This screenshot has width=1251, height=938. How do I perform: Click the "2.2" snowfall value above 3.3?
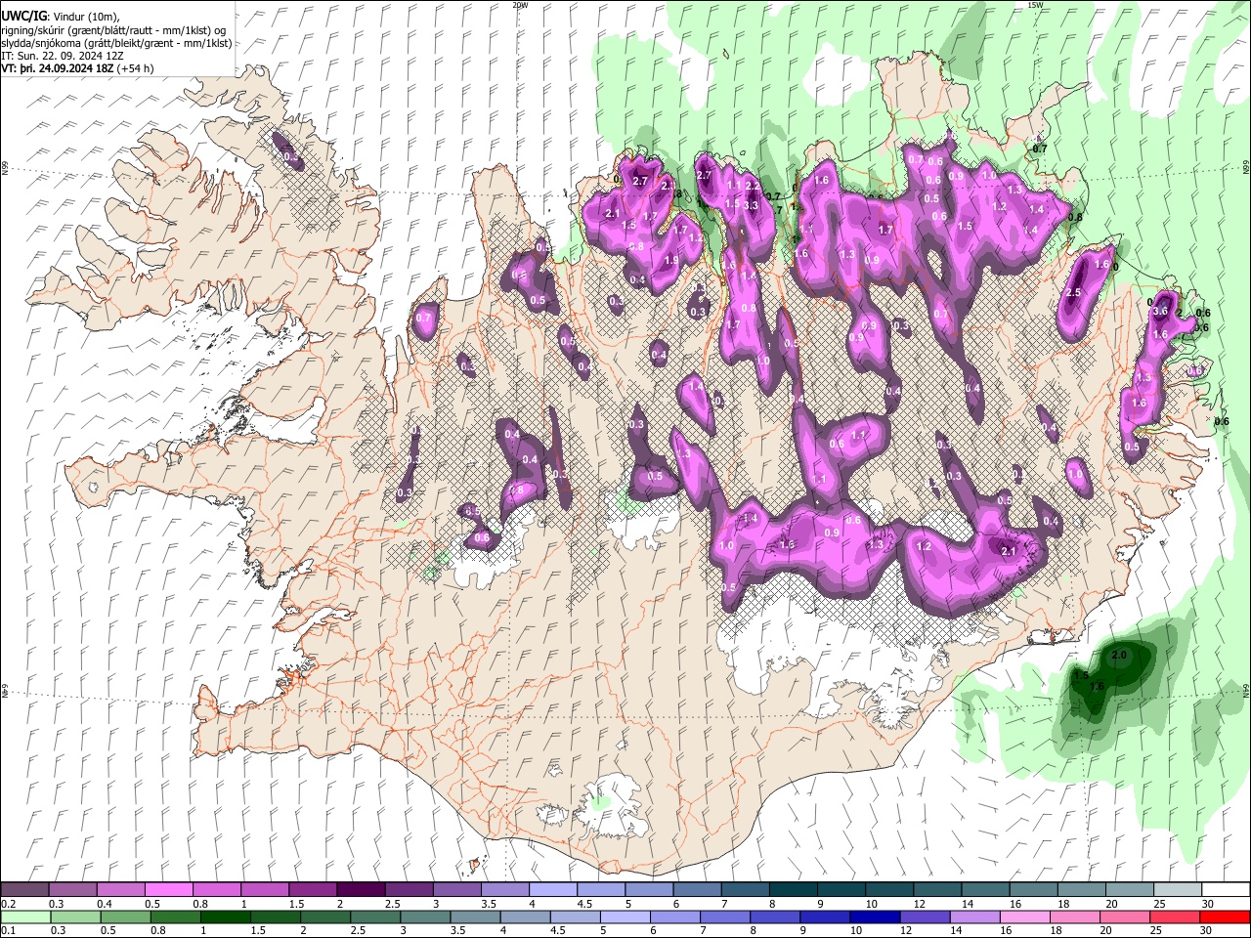pos(753,186)
